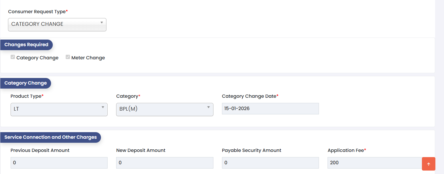Click the Category Change Date label
Image resolution: width=444 pixels, height=174 pixels.
pyautogui.click(x=249, y=96)
